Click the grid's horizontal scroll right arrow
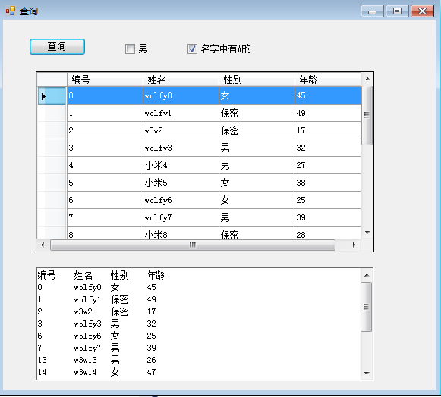 pyautogui.click(x=354, y=245)
